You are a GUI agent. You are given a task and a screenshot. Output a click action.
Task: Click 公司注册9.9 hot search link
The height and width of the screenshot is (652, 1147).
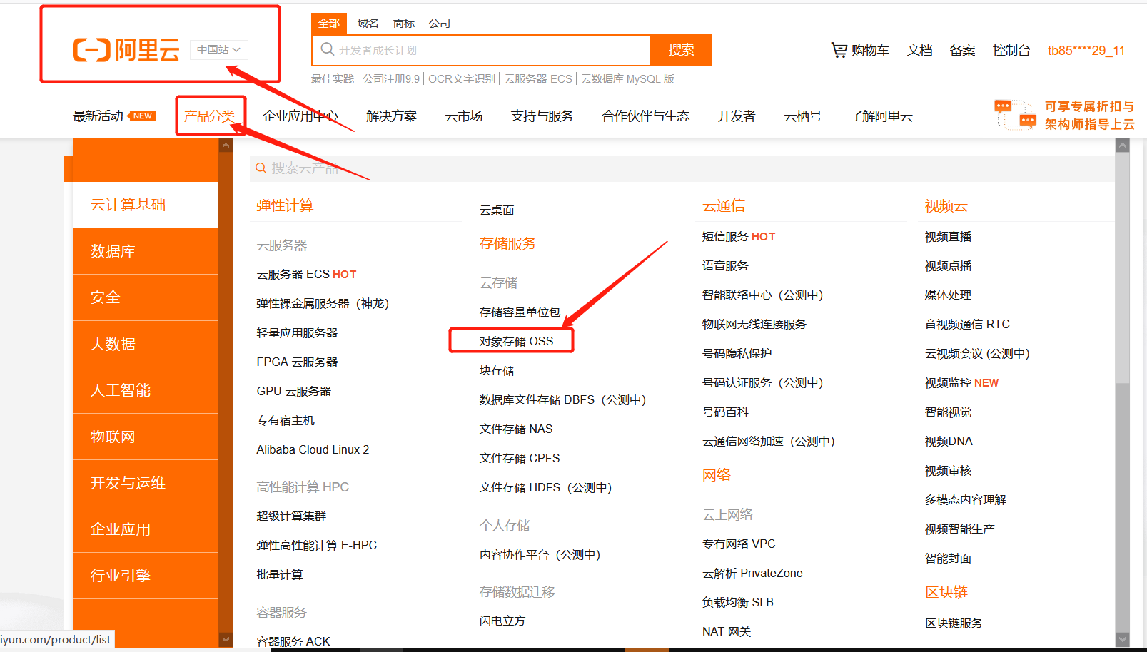click(391, 79)
